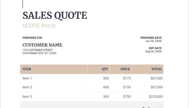Click the SALES QUOTE title heading
Viewport: 189px width, 108px height.
click(55, 16)
